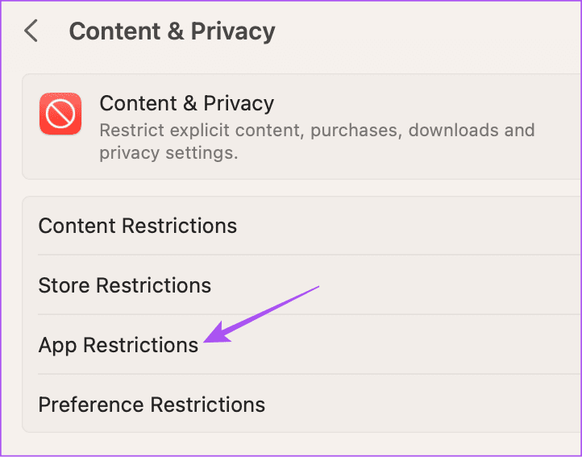
Task: Click the "privacy settings." description text
Action: tap(168, 153)
